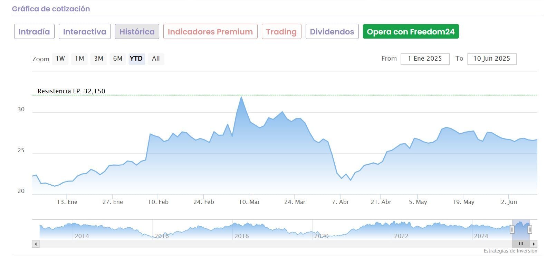
Task: Edit the From date field
Action: (425, 59)
